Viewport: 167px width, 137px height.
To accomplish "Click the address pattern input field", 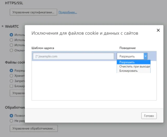I will point(73,56).
